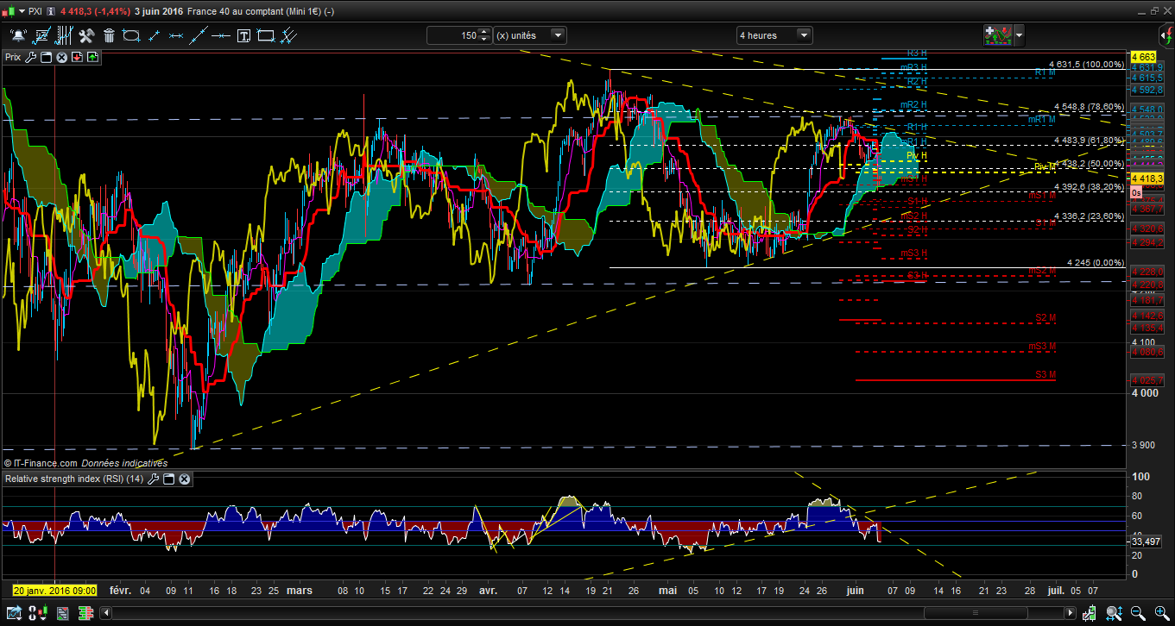The image size is (1175, 626).
Task: Click the 4 631,5 (100,00%) Fibonacci label
Action: pos(1086,64)
